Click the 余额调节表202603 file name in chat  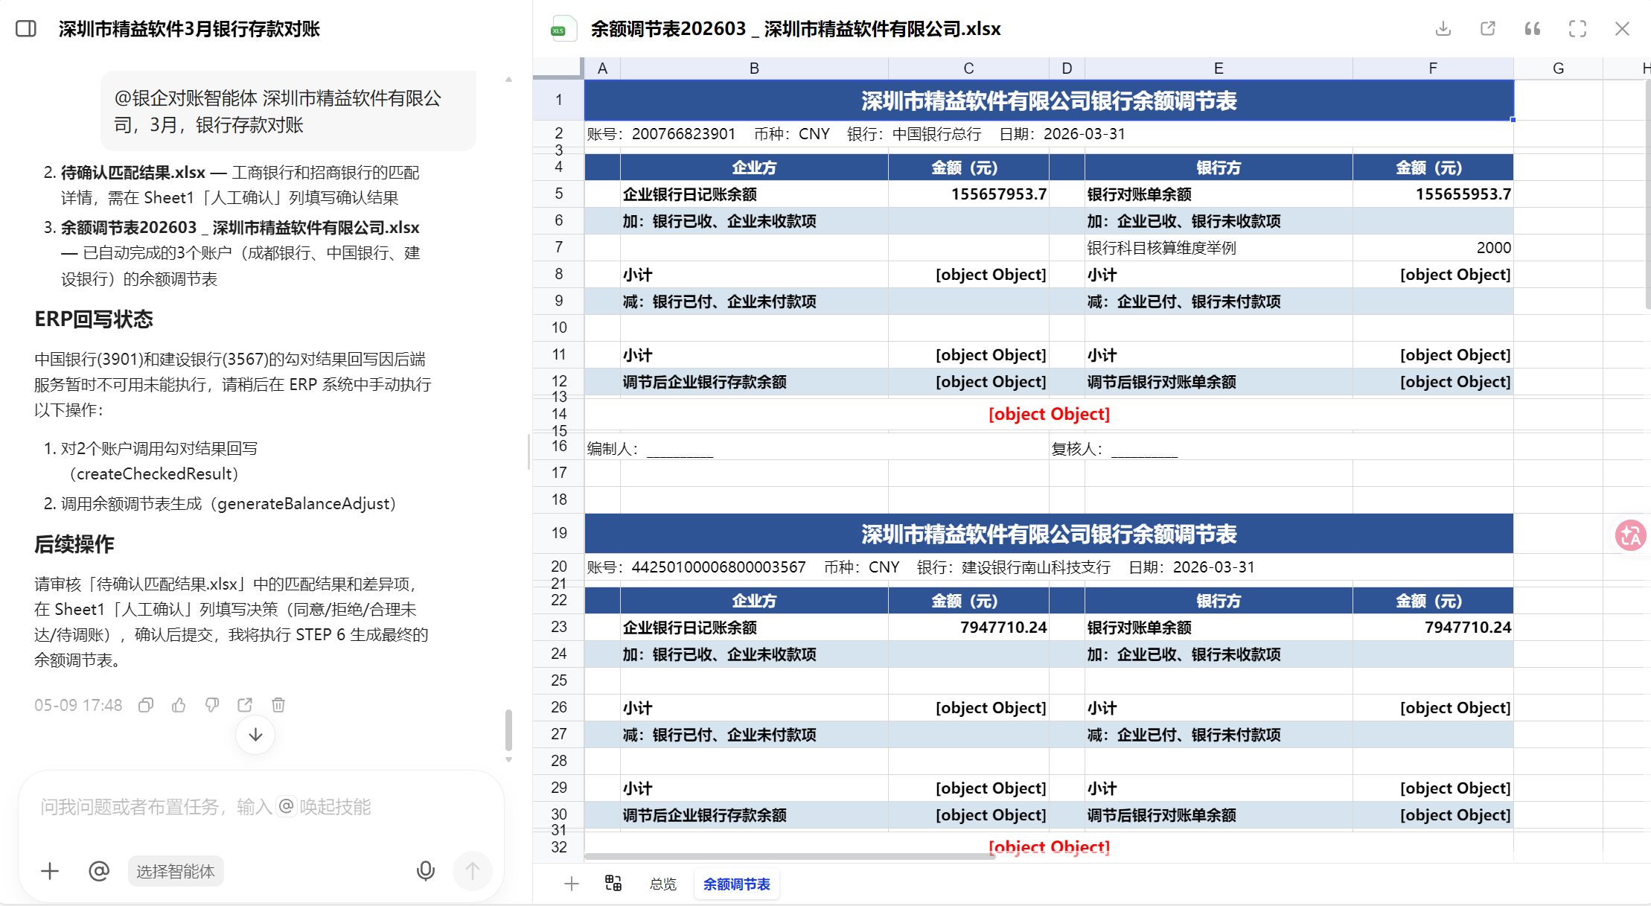240,228
